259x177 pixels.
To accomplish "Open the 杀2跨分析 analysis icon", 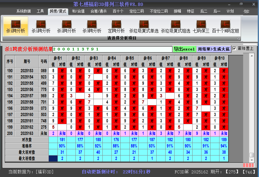I will [66, 26].
